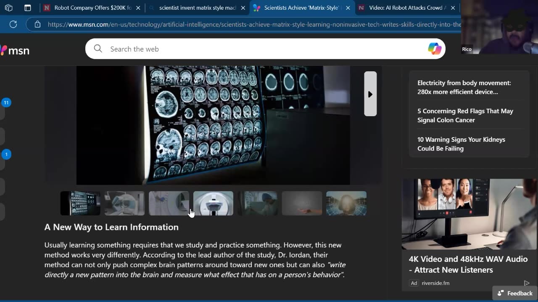Close the Robot Company Offers tab

coord(138,8)
